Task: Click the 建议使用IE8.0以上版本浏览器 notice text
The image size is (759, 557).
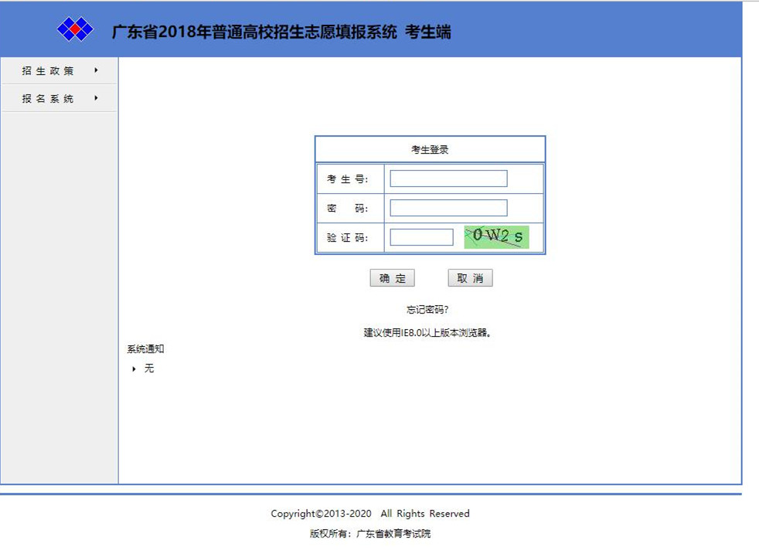Action: tap(428, 333)
